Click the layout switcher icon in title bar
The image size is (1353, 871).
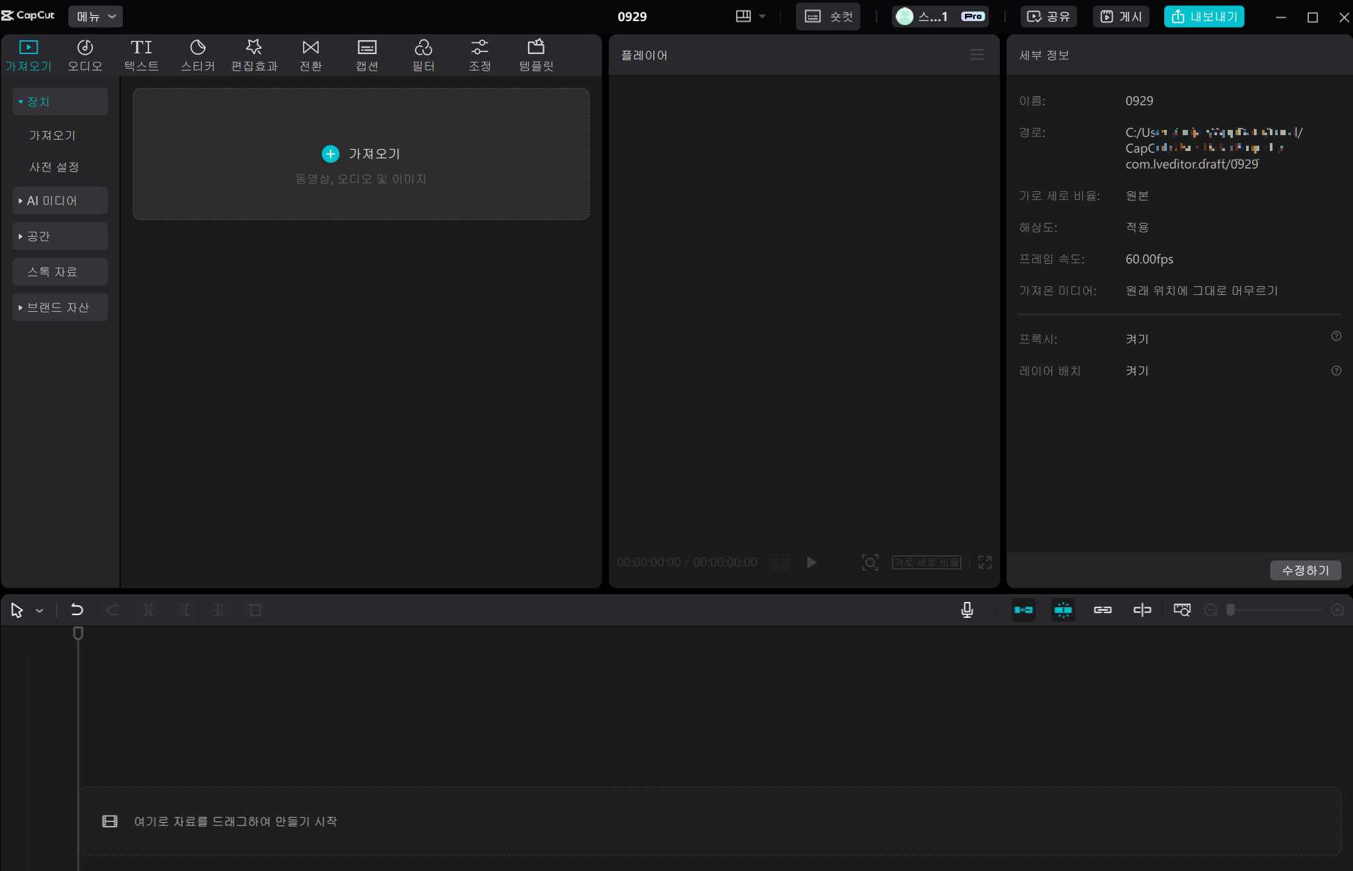pyautogui.click(x=743, y=16)
